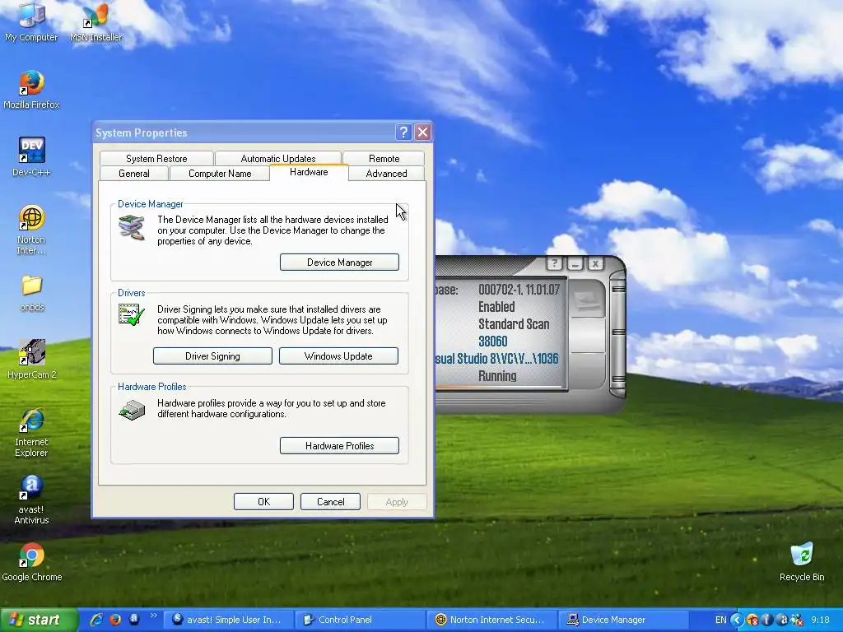Click the Driver Signing description paragraph
This screenshot has height=632, width=843.
[x=272, y=320]
